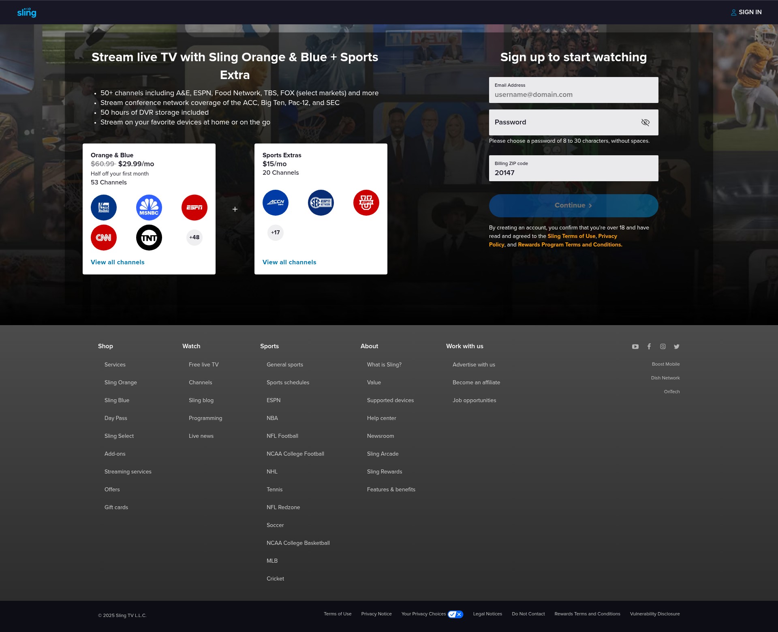This screenshot has width=778, height=632.
Task: Open Your Privacy Choices link
Action: click(x=423, y=614)
